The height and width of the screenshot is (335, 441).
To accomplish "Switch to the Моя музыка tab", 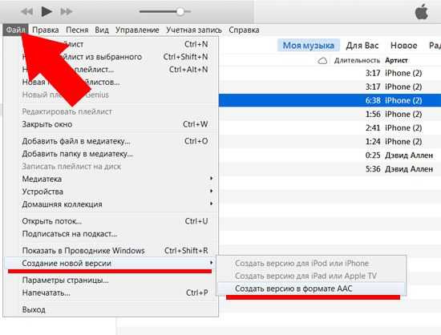I will 309,45.
